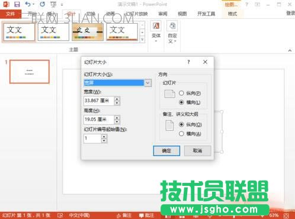Viewport: 295px width, 219px height.
Task: Click the Redo icon in title bar
Action: (42, 4)
